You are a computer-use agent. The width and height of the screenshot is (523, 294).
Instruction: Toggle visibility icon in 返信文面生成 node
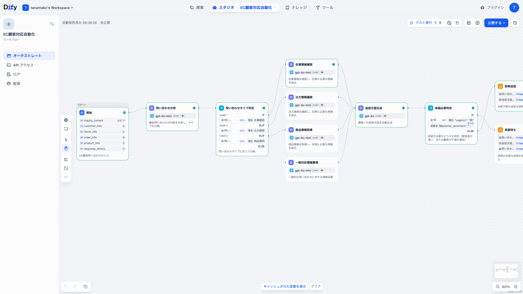385,116
